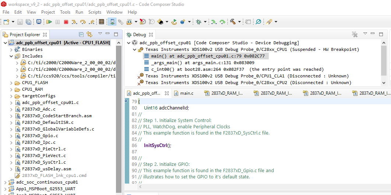Toggle the highlighted connect target icon
The width and height of the screenshot is (391, 195).
pyautogui.click(x=112, y=22)
